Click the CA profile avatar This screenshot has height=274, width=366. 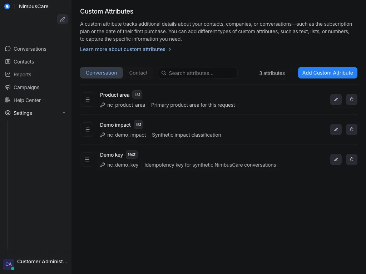[x=9, y=264]
